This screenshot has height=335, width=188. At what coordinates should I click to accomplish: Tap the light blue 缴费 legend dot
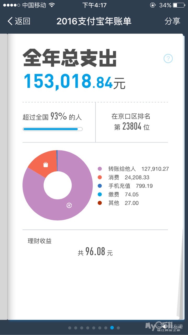click(x=99, y=195)
